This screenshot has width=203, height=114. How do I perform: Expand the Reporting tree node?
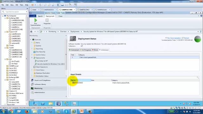coord(32,49)
